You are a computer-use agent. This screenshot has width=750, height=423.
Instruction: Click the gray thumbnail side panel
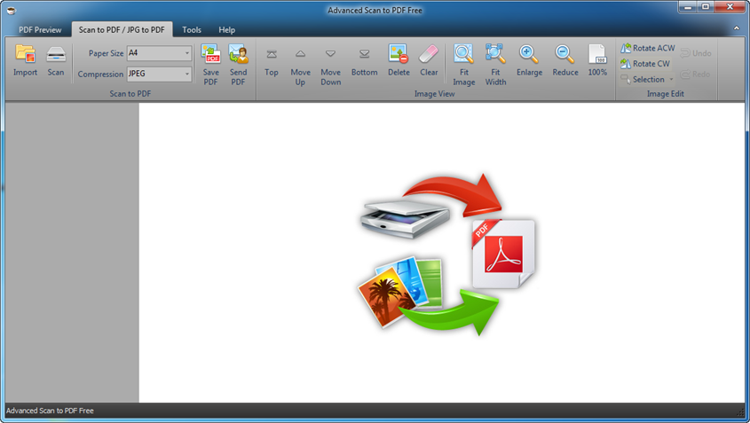pyautogui.click(x=72, y=253)
